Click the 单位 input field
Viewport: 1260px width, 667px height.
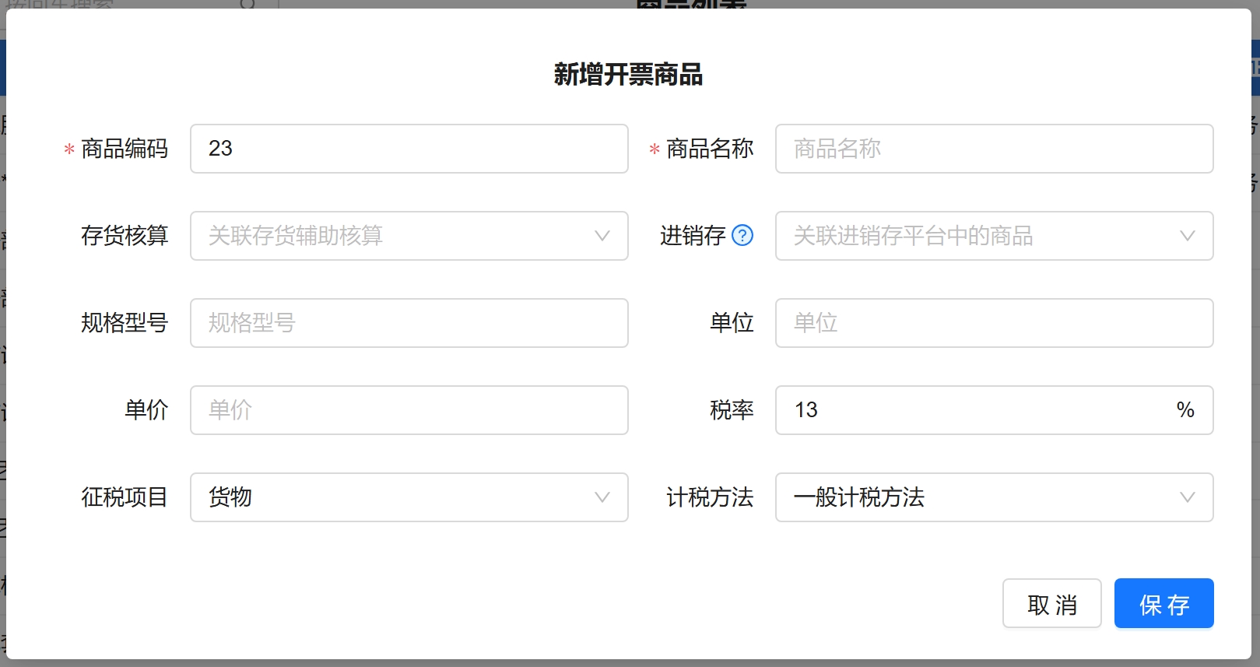click(x=993, y=323)
